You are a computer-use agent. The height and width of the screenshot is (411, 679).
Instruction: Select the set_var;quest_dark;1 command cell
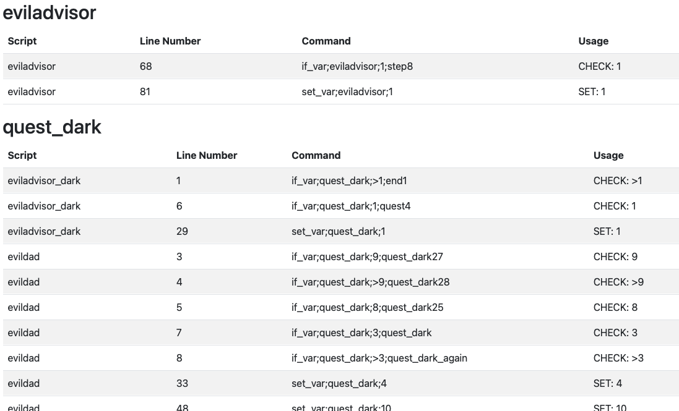[x=338, y=232]
